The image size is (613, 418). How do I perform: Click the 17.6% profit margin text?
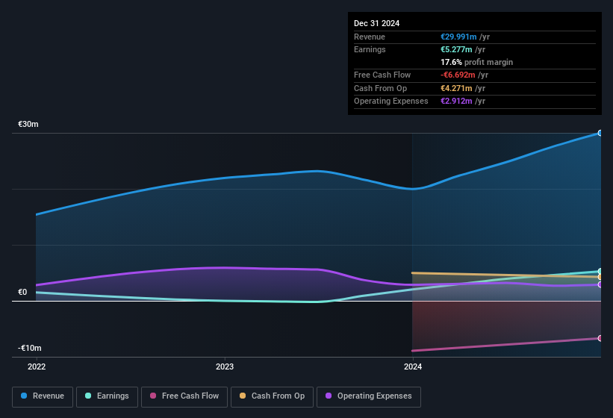(476, 62)
